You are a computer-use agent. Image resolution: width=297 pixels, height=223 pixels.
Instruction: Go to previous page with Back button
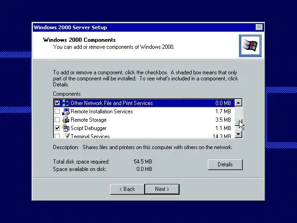tap(127, 189)
